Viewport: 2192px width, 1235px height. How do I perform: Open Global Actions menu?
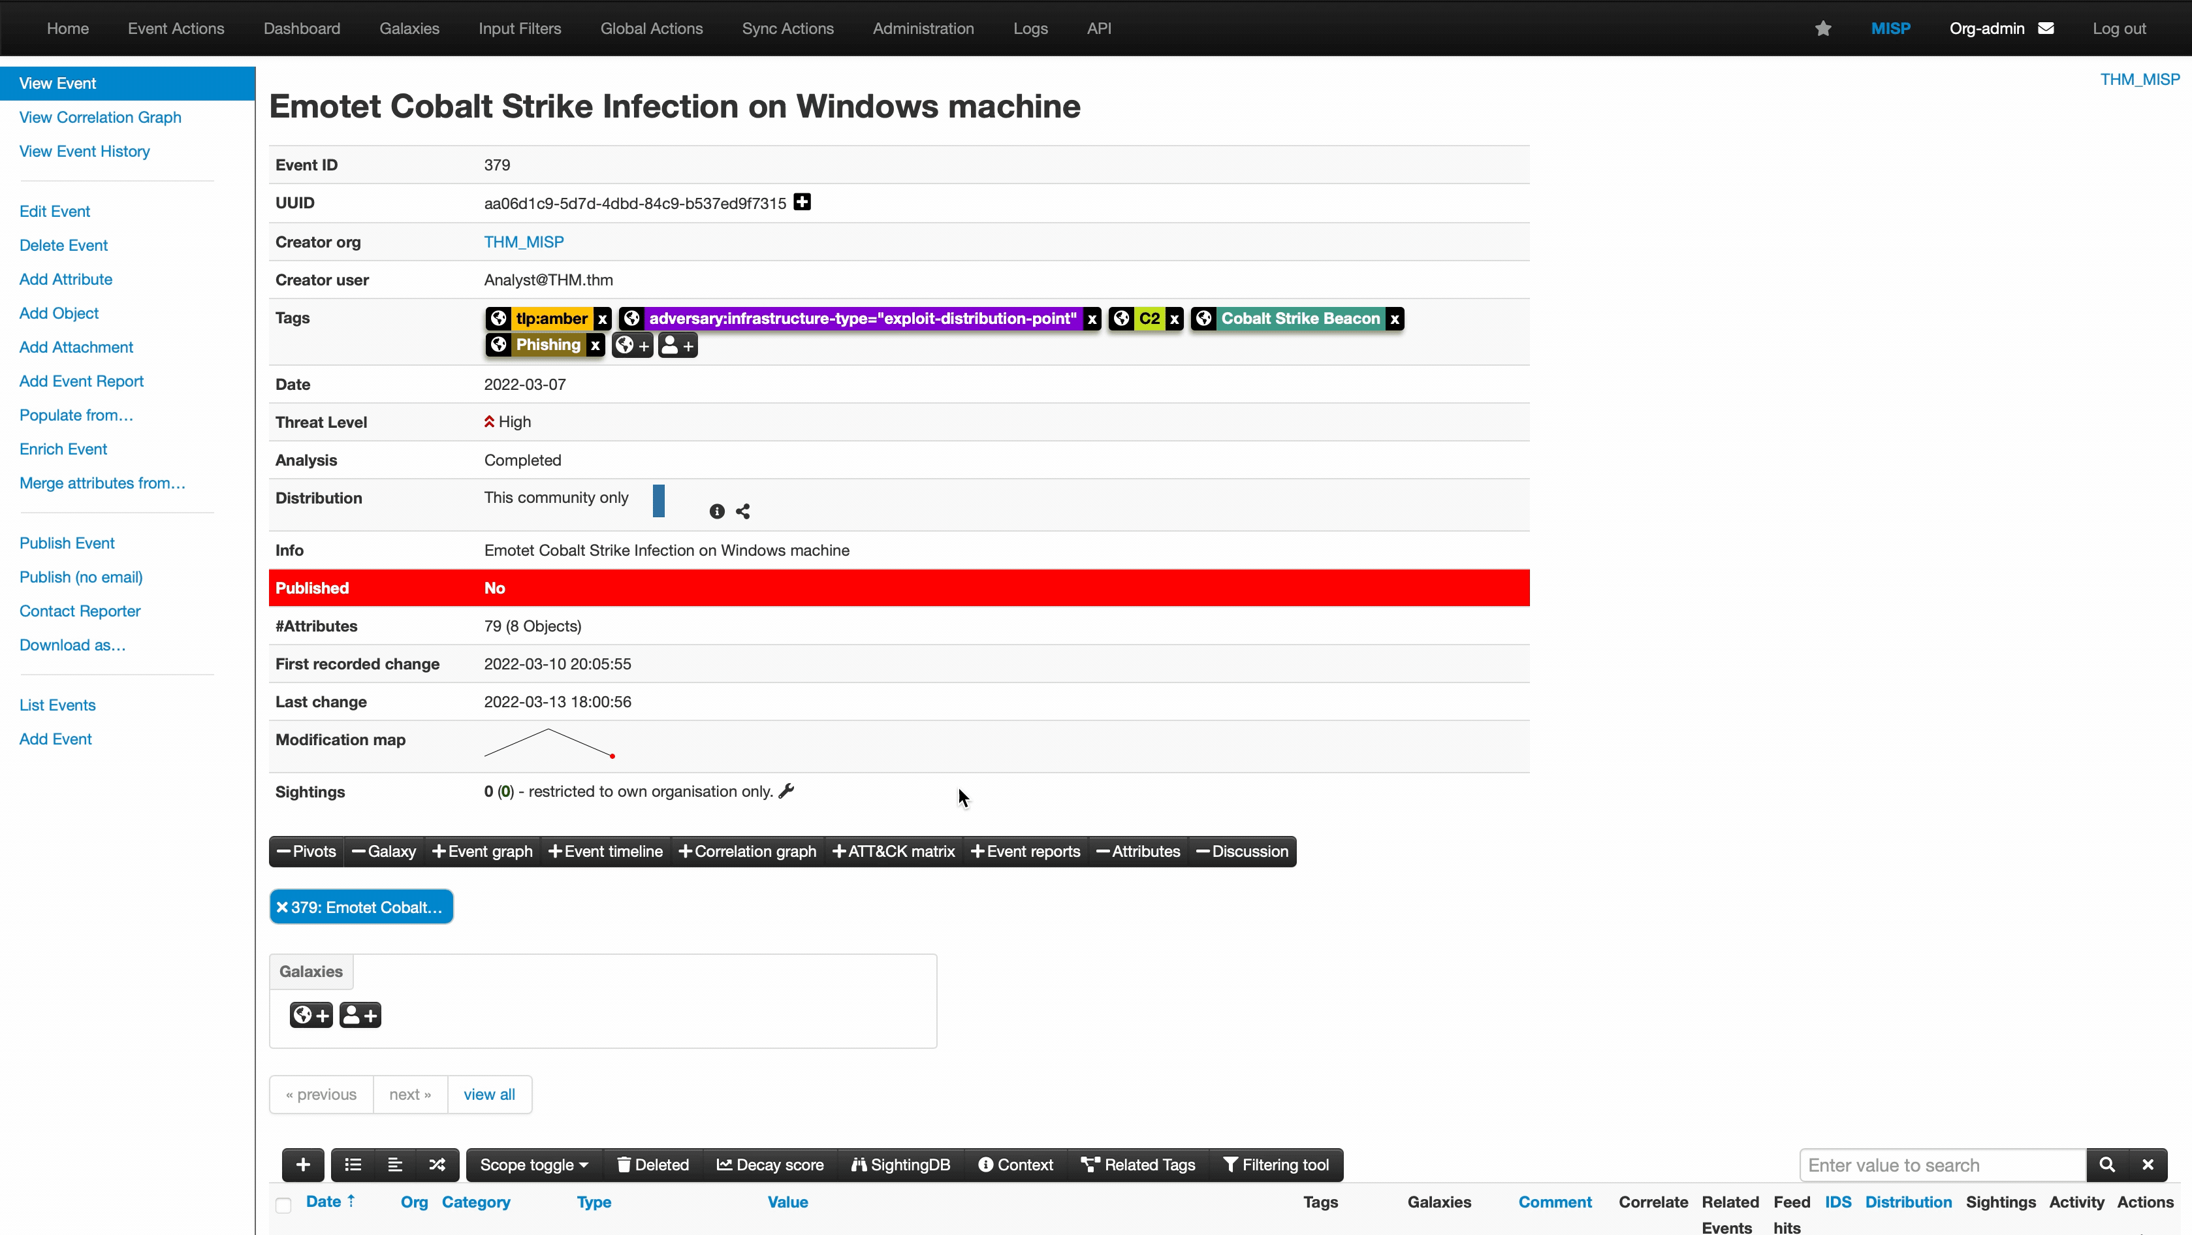point(652,28)
